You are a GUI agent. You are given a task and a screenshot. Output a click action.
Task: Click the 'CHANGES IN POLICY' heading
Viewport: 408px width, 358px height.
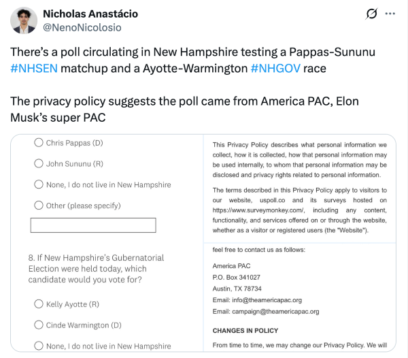point(245,330)
